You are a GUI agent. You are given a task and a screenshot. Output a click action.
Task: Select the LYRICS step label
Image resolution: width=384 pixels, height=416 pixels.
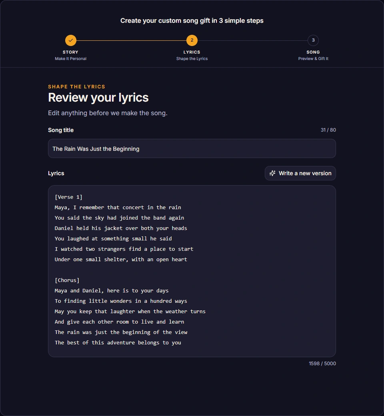coord(192,52)
